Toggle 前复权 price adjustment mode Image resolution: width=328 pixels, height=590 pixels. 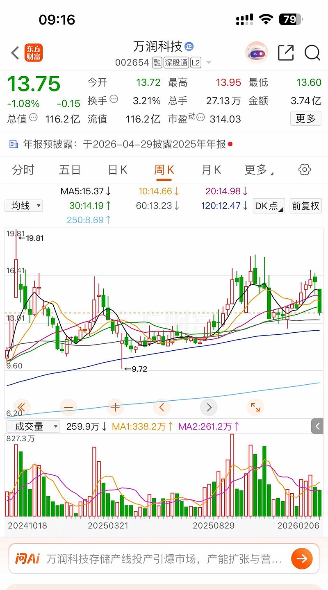point(305,206)
